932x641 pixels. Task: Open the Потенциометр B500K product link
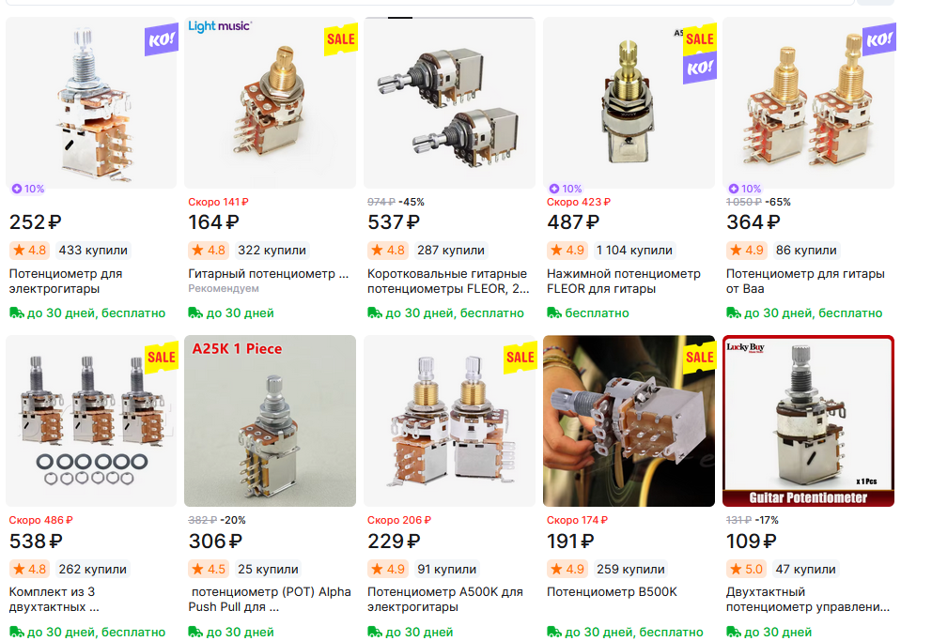[x=612, y=592]
